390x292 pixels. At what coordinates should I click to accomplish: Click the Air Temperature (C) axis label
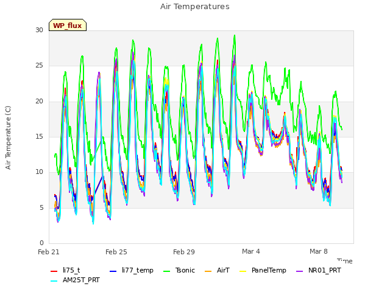(8, 137)
